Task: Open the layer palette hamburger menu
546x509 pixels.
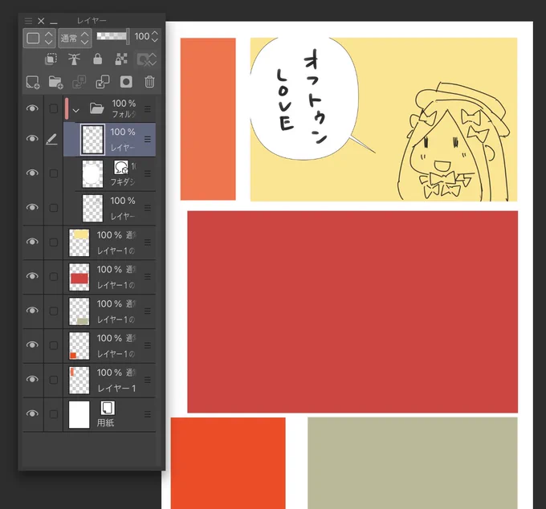Action: coord(29,21)
